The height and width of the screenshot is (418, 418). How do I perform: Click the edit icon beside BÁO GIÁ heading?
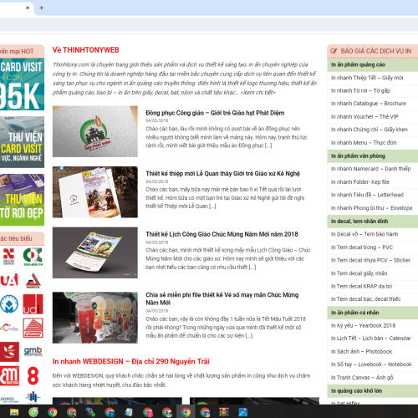point(334,51)
